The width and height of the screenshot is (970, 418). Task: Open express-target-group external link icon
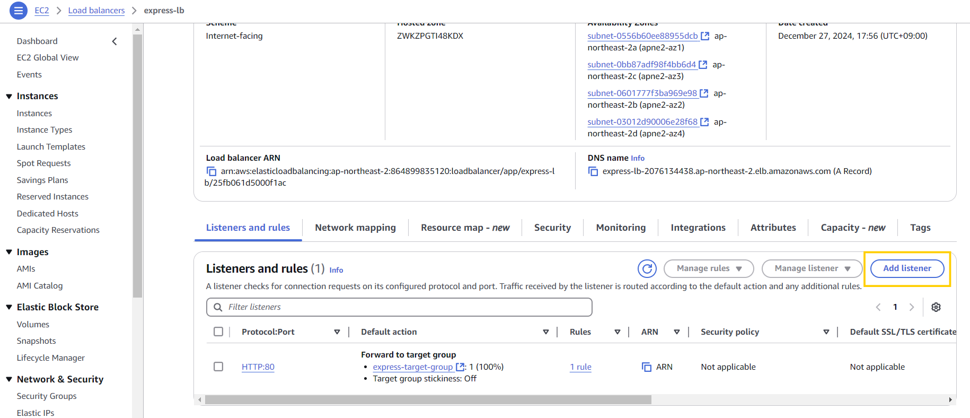pyautogui.click(x=460, y=367)
